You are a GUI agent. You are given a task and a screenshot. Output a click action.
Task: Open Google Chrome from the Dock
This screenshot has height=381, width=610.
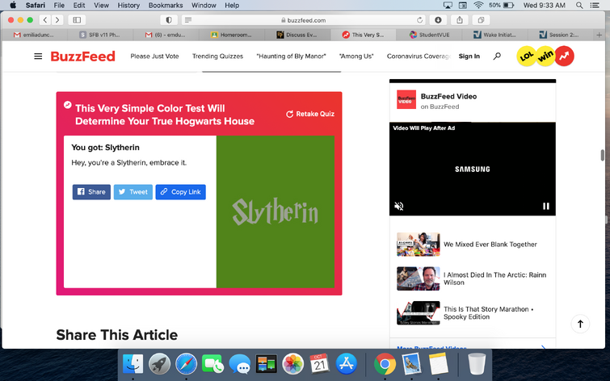[385, 364]
